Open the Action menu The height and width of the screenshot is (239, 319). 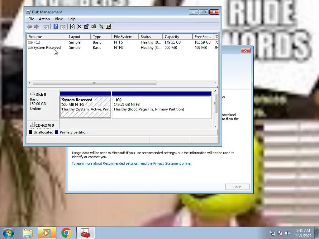pos(44,19)
